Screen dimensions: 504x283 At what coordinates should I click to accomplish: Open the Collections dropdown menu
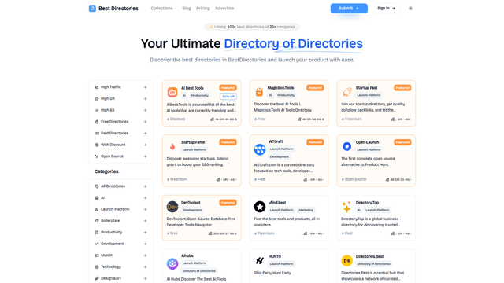164,9
